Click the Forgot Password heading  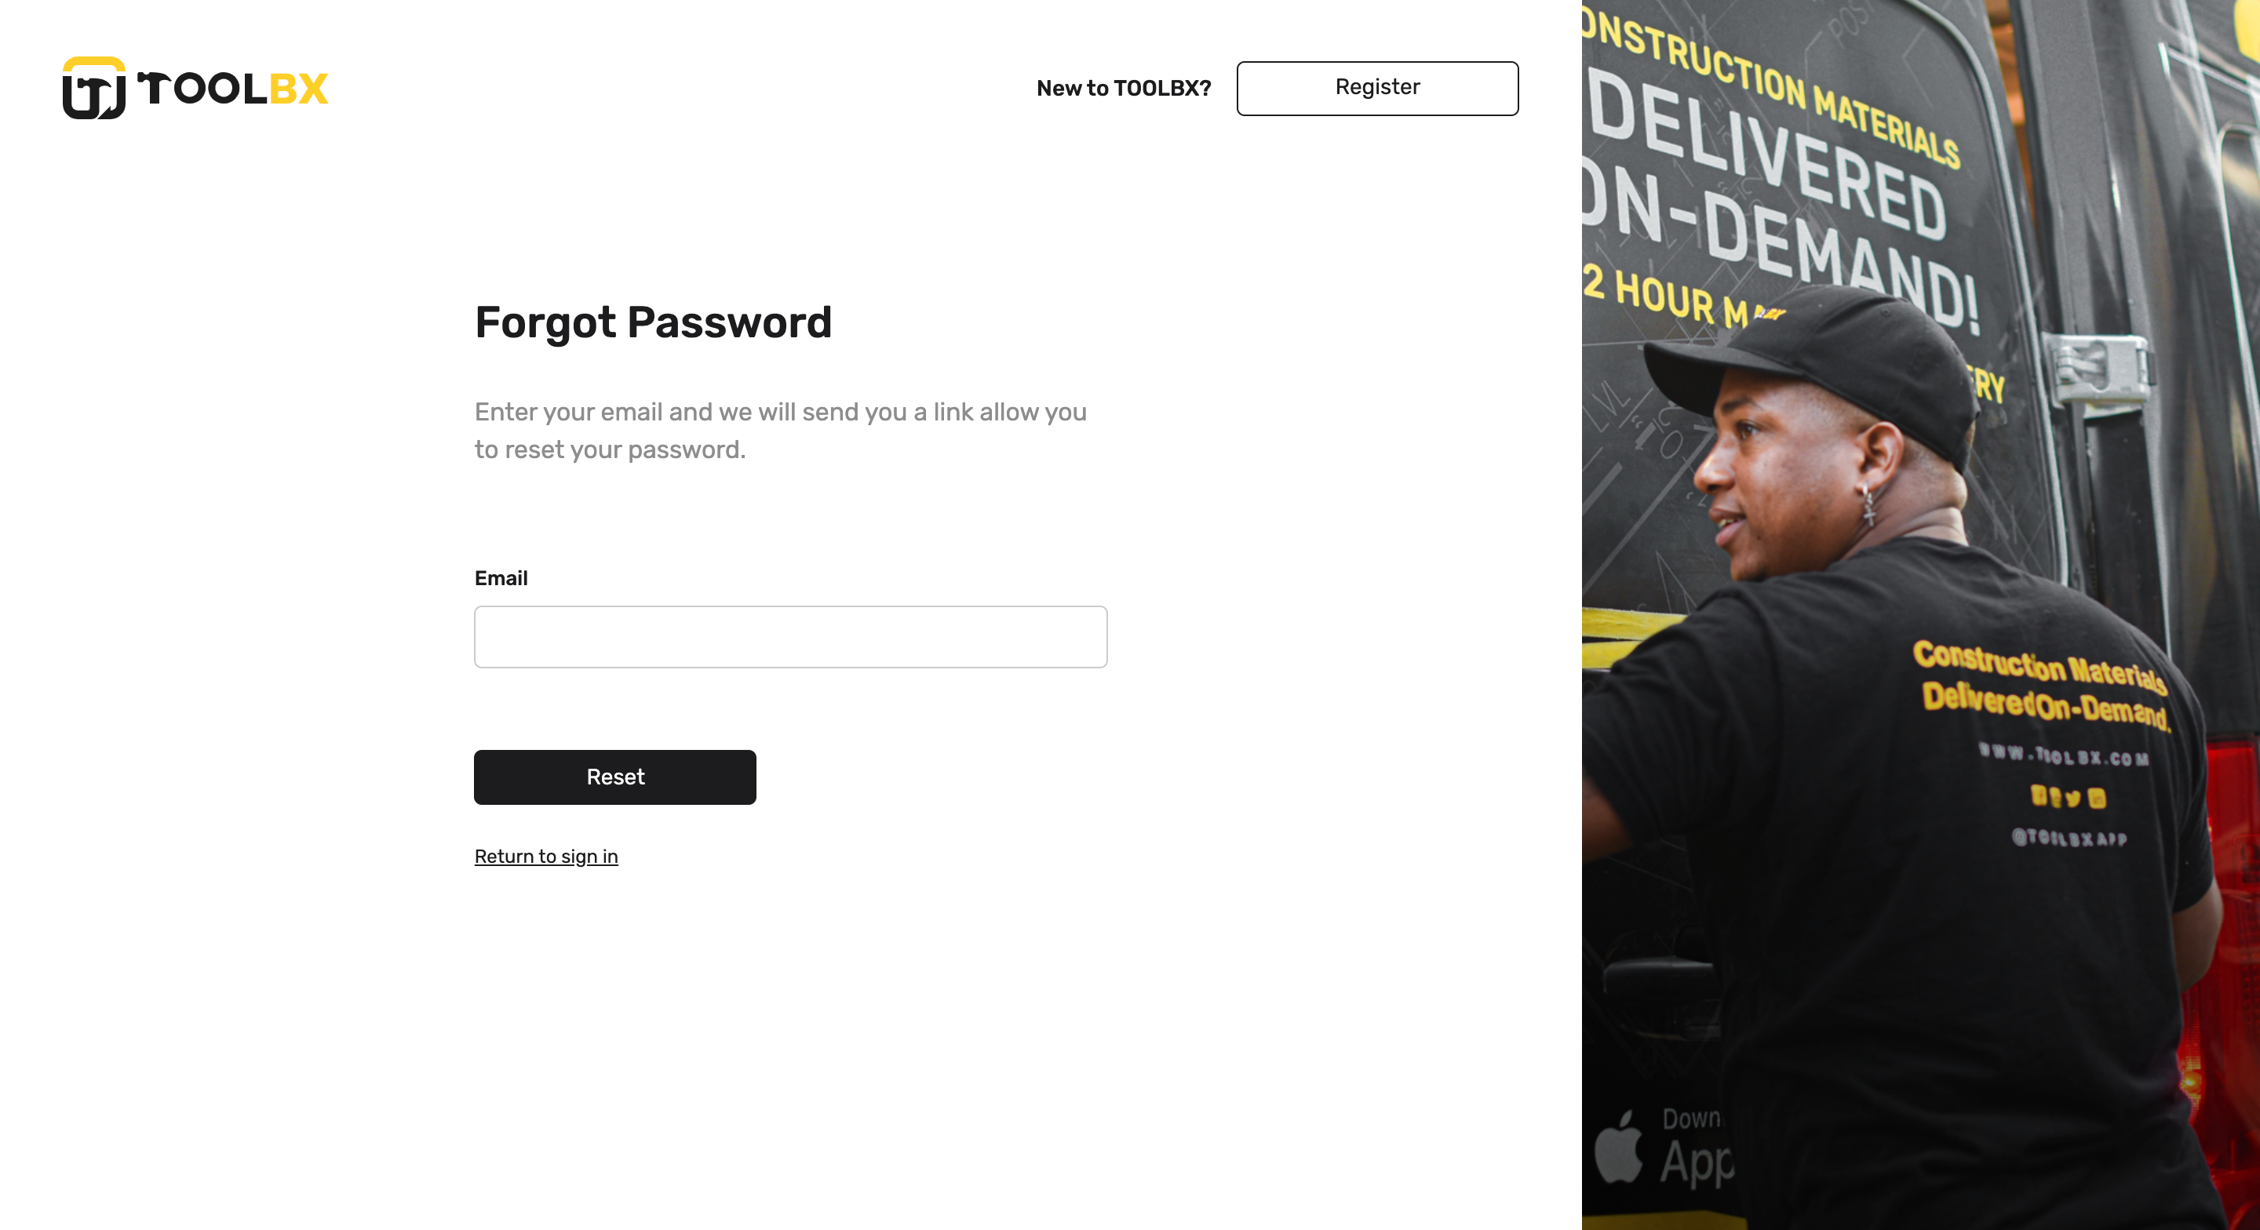pos(653,322)
